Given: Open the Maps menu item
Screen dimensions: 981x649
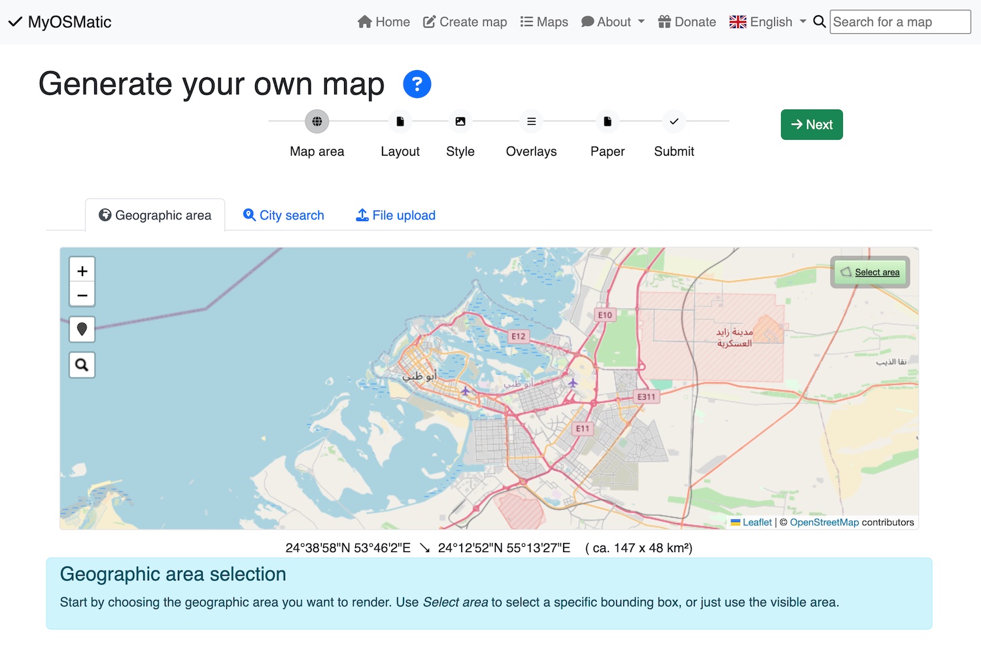Looking at the screenshot, I should (543, 22).
